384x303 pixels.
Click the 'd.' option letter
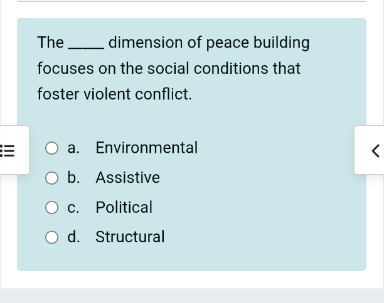point(73,237)
